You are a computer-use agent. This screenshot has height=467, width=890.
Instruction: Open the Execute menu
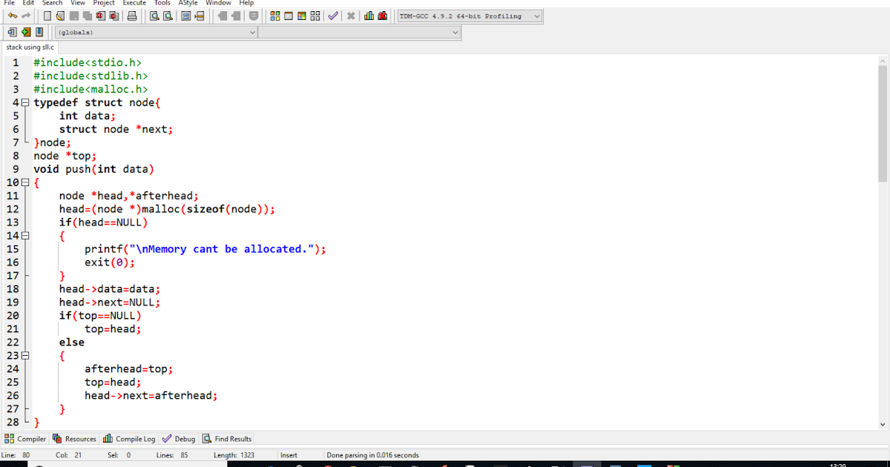tap(135, 3)
